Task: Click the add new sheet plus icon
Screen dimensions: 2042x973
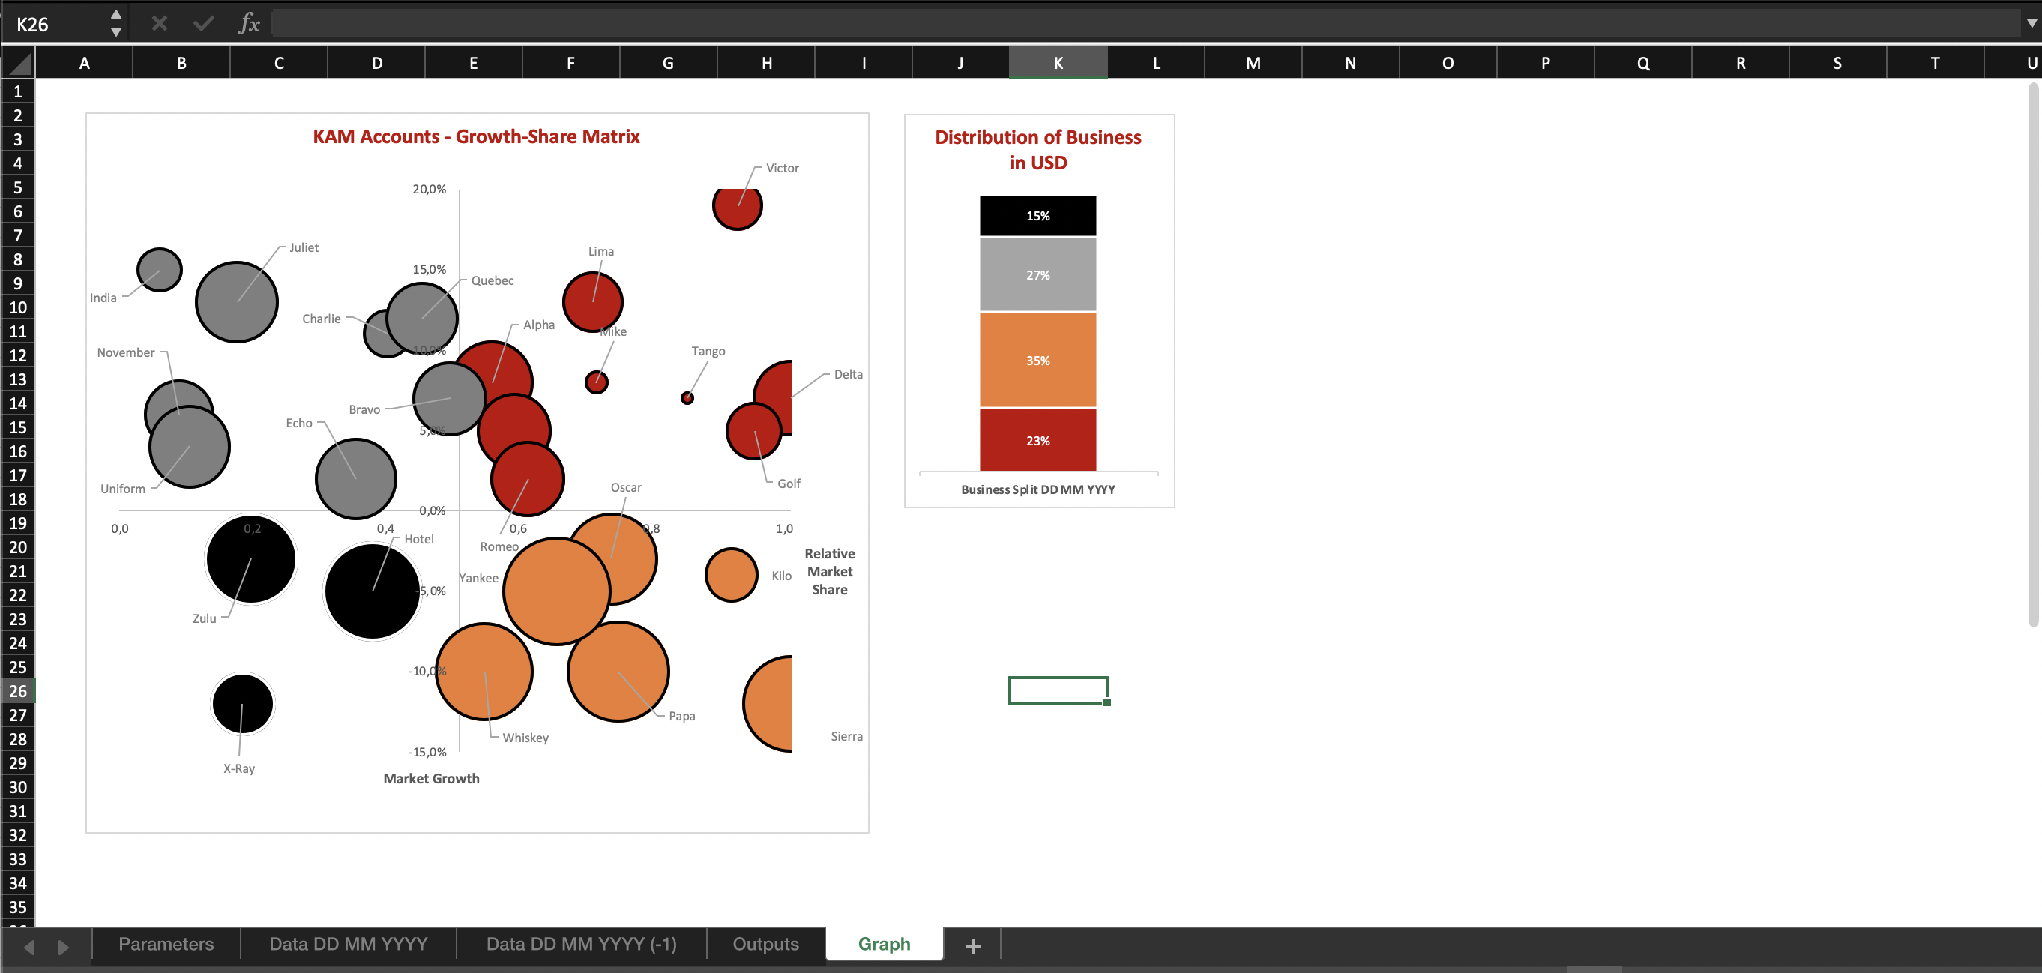Action: [972, 945]
